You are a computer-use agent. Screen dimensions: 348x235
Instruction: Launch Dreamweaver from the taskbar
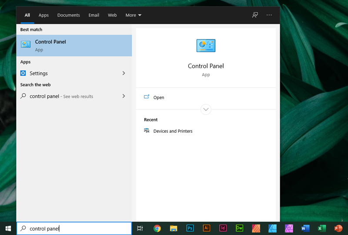(x=239, y=228)
